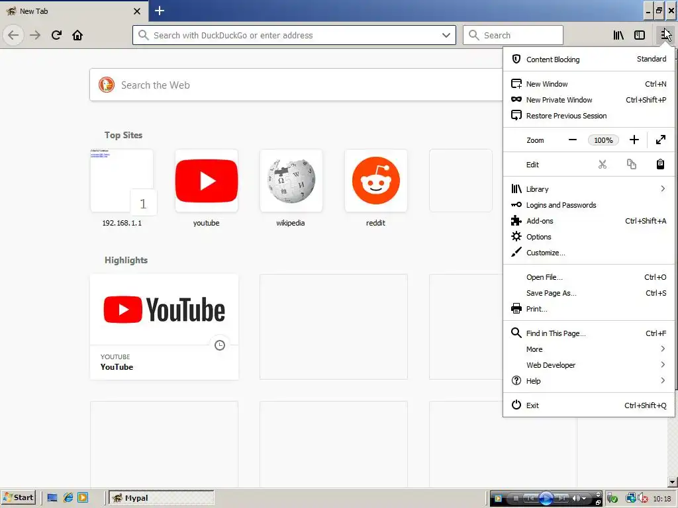Click play on taskbar media player
The height and width of the screenshot is (508, 678).
(546, 498)
